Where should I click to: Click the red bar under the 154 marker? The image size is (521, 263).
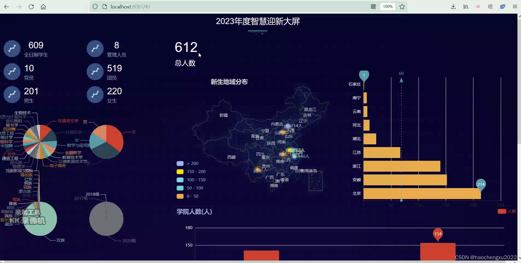[438, 252]
